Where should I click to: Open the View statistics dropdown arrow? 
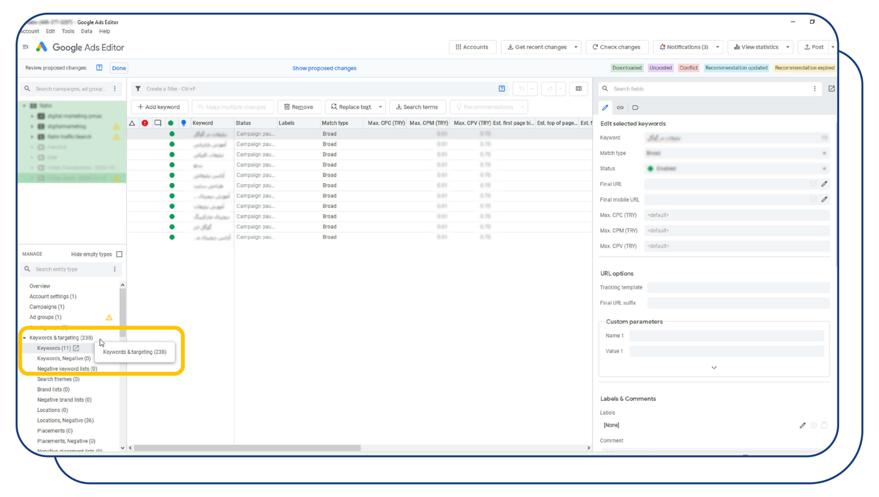coord(788,47)
